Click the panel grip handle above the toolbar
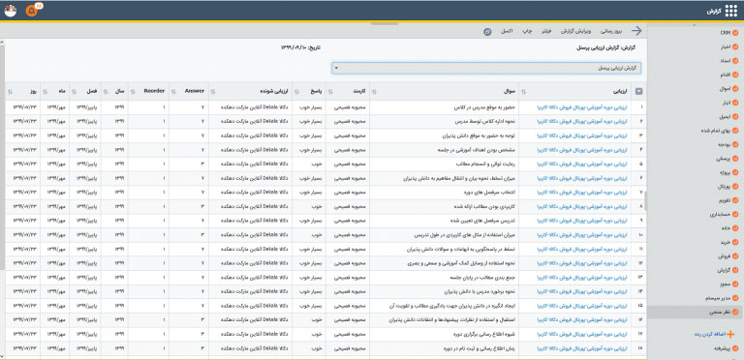This screenshot has height=360, width=744. click(x=385, y=23)
